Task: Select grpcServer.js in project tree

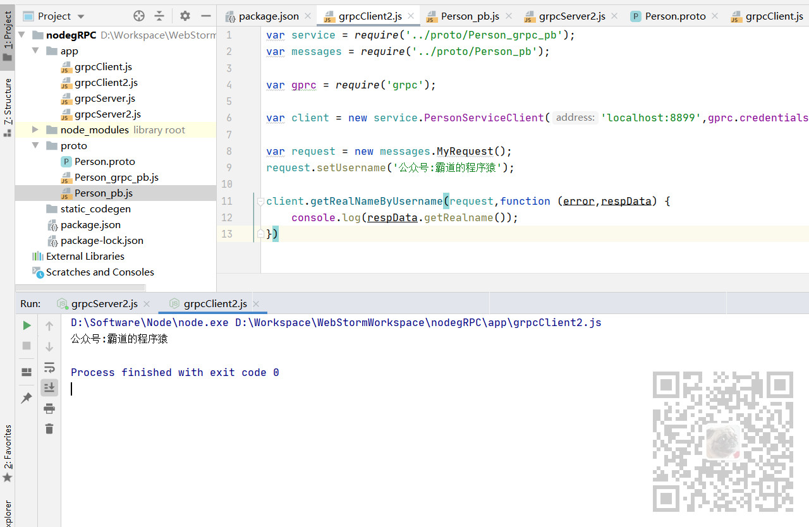Action: 104,98
